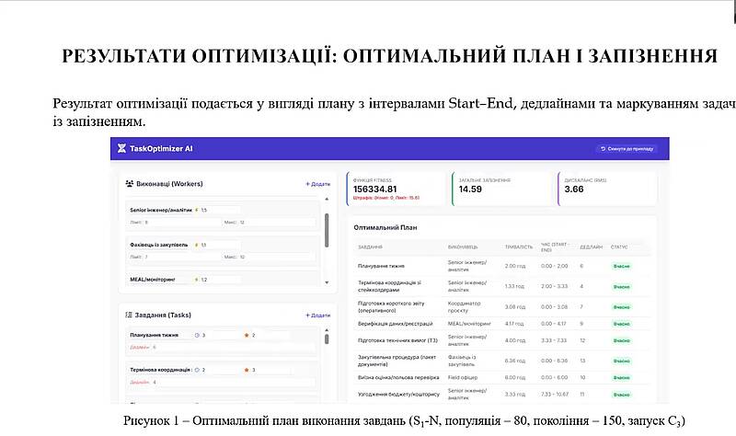Click the clock icon on the Планування тижня task

(197, 336)
